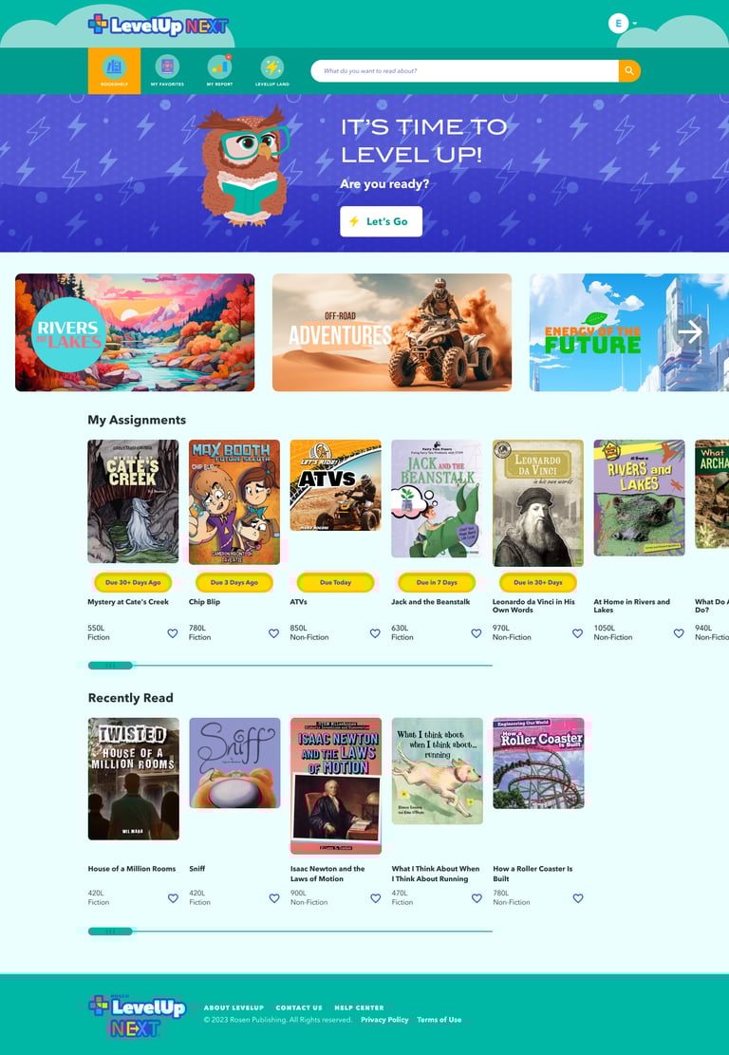Open the Privacy Policy link

pyautogui.click(x=384, y=1020)
